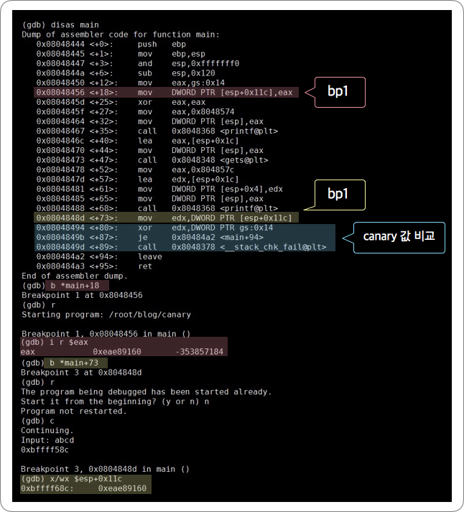Click the "Starting program: /root/blog/canary" line

[x=106, y=315]
